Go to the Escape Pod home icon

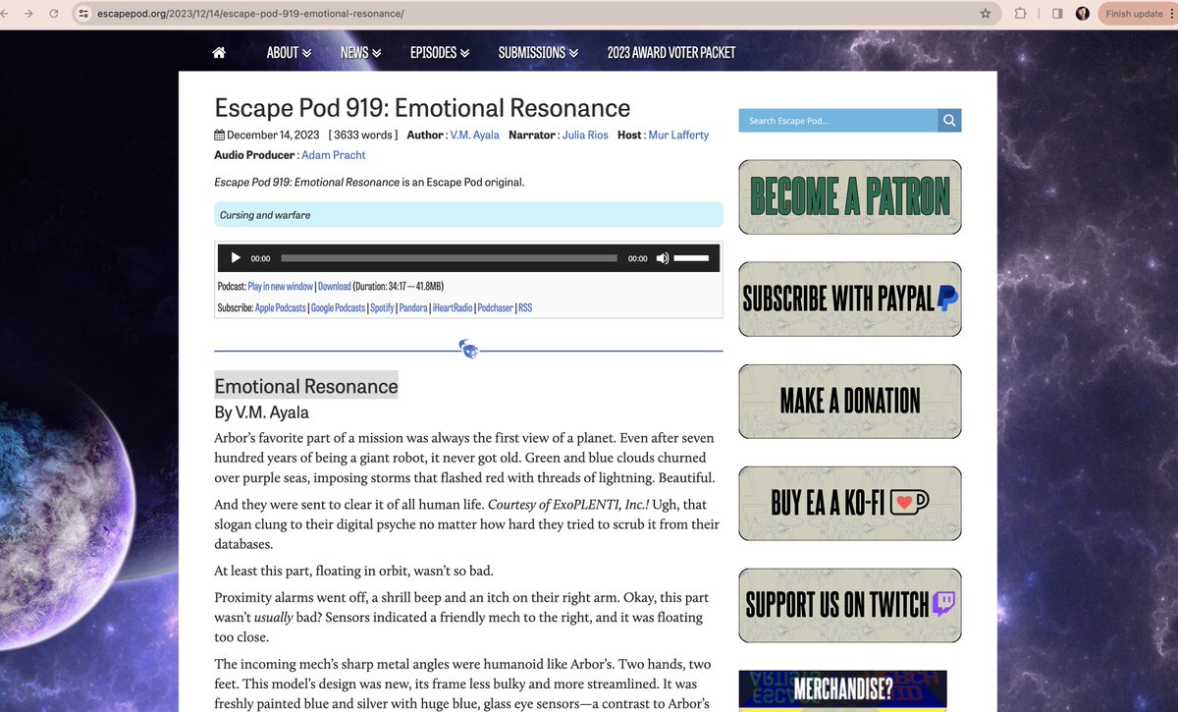pyautogui.click(x=219, y=52)
